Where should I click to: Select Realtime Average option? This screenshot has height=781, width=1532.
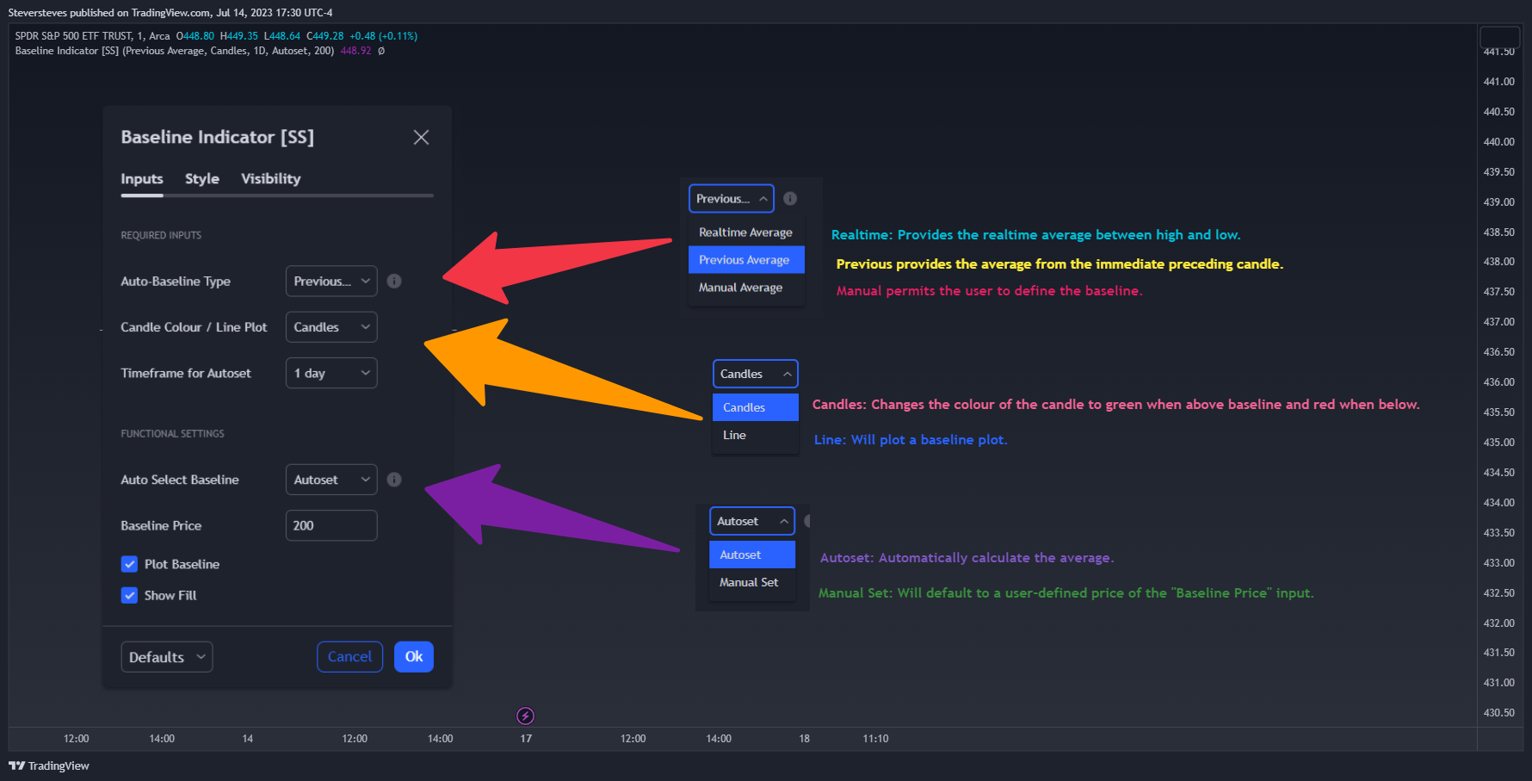click(x=746, y=232)
